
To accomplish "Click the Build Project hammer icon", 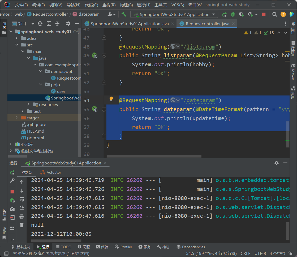I will click(x=124, y=14).
